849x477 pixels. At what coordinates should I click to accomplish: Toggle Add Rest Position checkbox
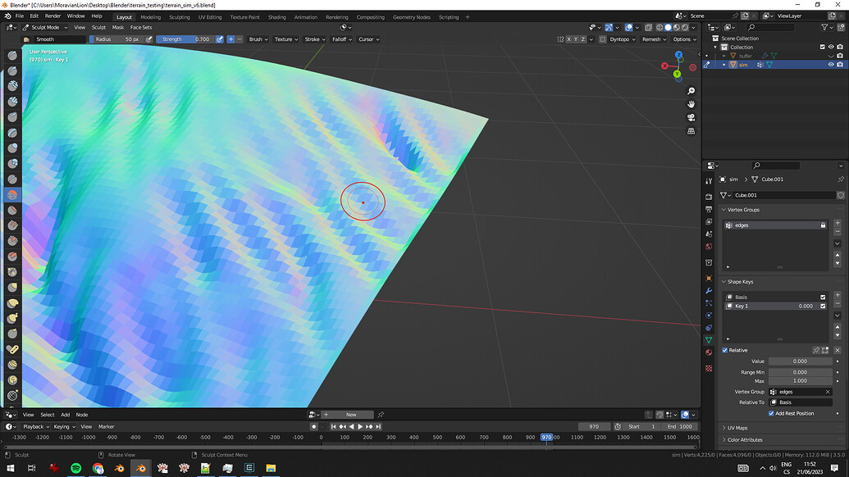[771, 414]
